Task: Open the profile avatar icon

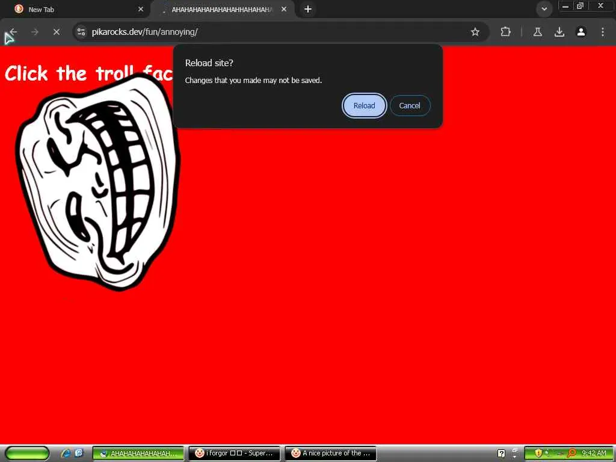Action: (581, 32)
